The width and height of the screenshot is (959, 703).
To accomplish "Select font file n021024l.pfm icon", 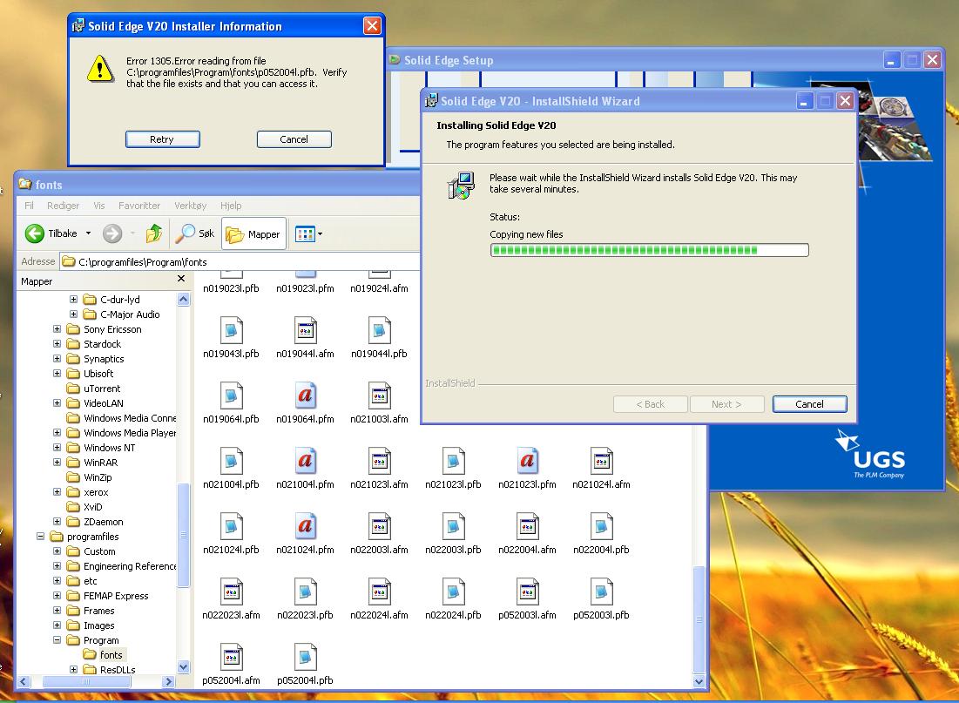I will (305, 527).
